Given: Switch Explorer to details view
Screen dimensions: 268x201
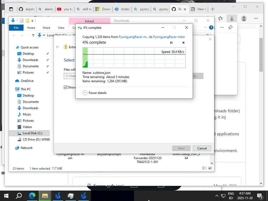Looking at the screenshot, I should click(204, 168).
